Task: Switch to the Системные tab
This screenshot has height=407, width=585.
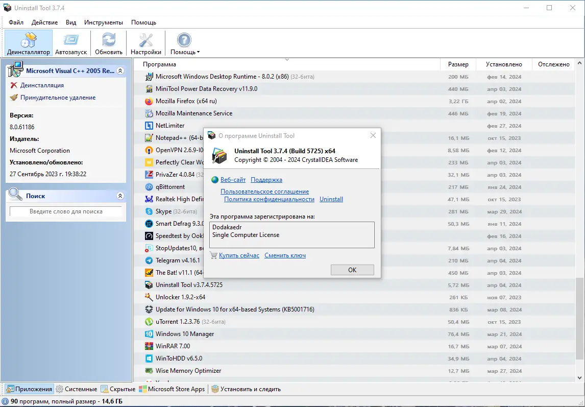Action: (77, 389)
